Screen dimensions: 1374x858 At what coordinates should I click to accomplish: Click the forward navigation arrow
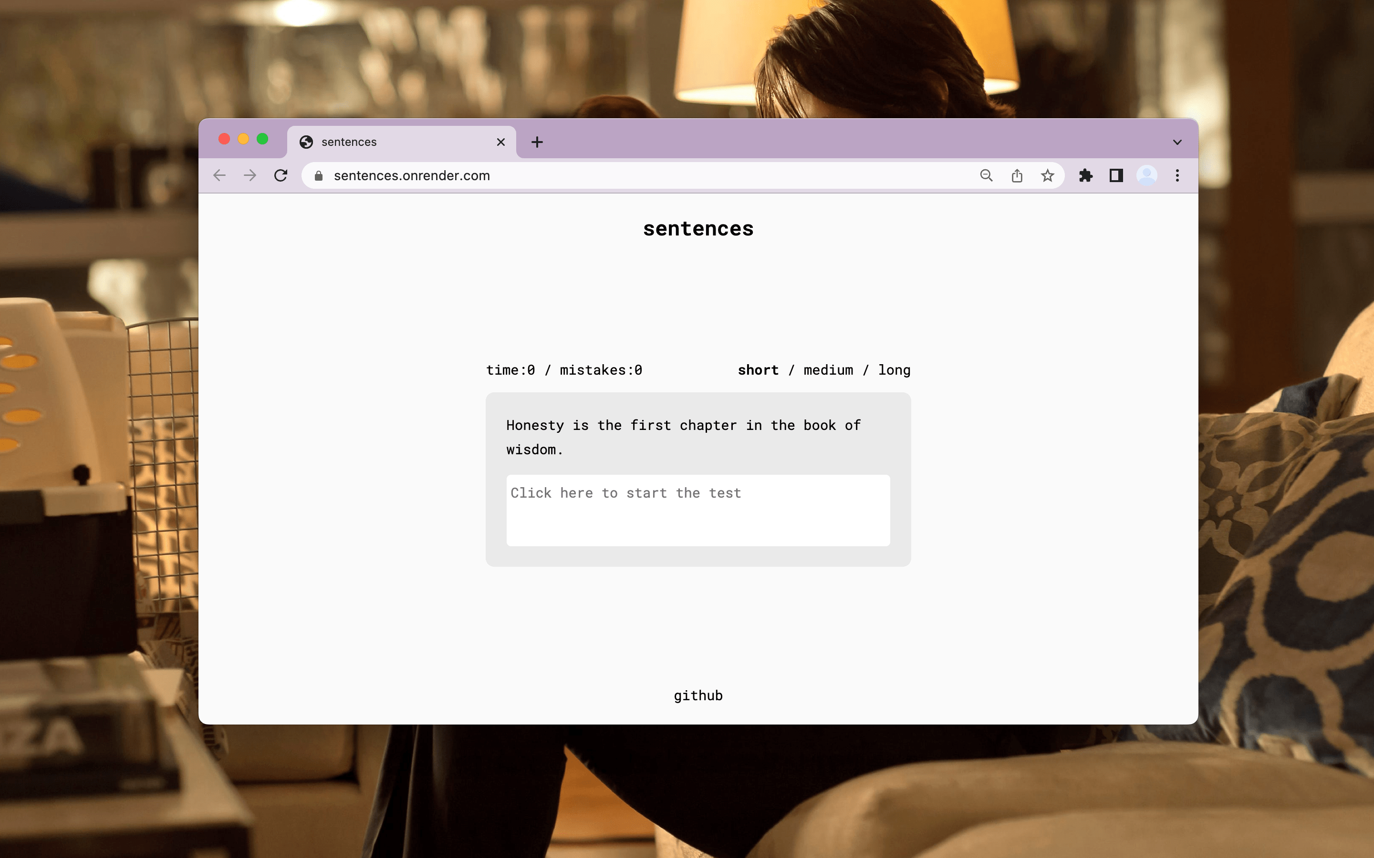tap(250, 175)
